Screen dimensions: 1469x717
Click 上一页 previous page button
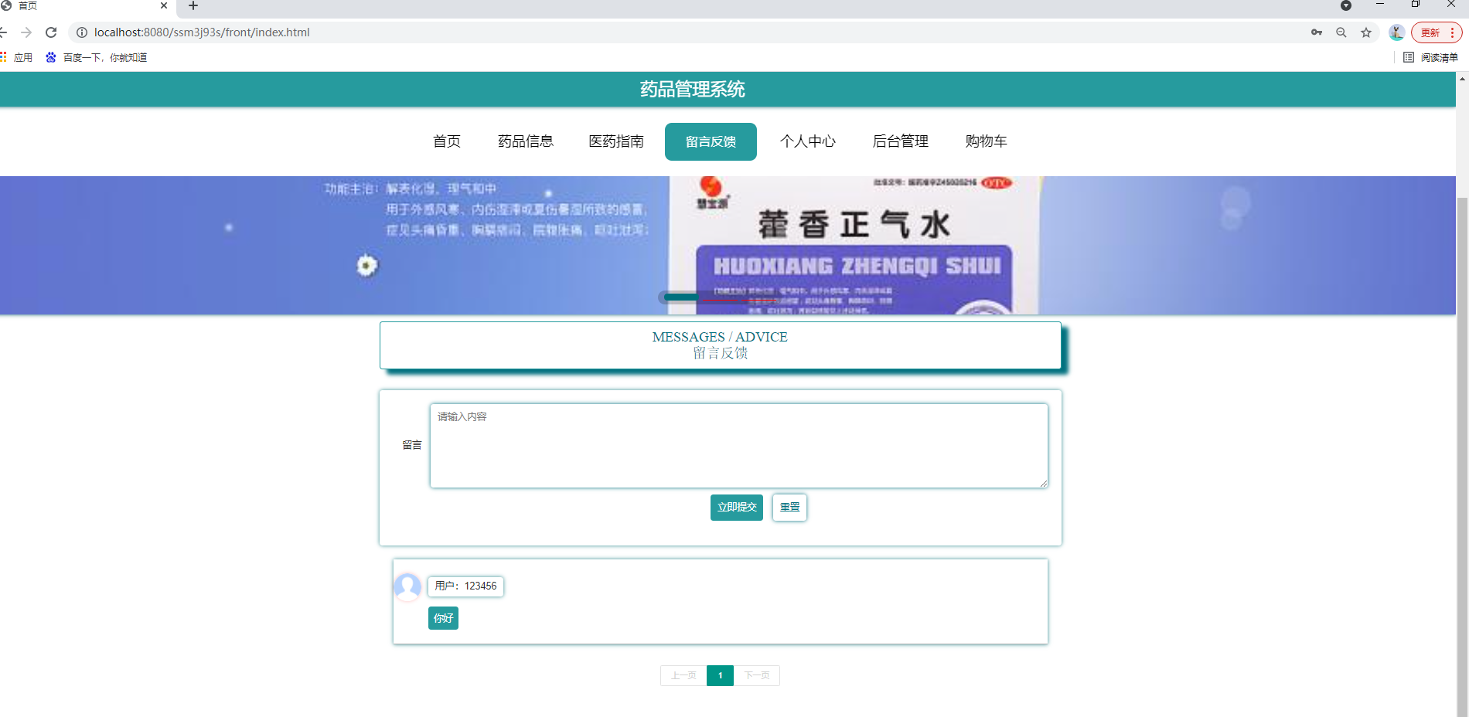pyautogui.click(x=683, y=675)
